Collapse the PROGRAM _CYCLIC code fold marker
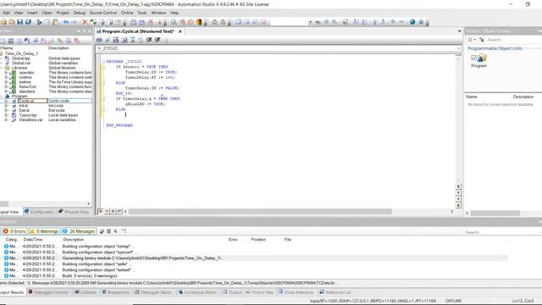This screenshot has width=542, height=305. (103, 62)
